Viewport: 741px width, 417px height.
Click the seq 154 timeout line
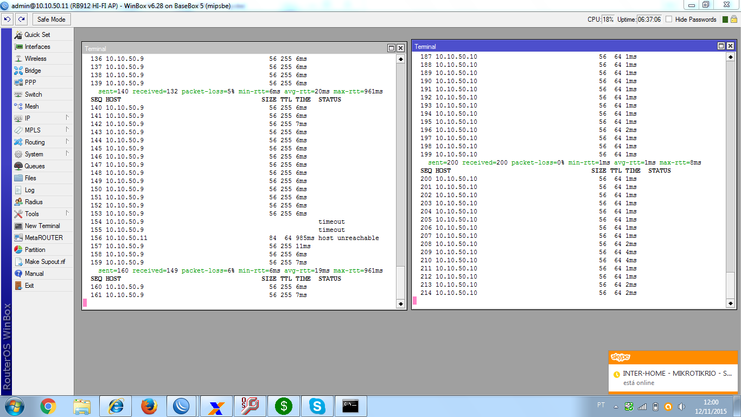point(218,222)
